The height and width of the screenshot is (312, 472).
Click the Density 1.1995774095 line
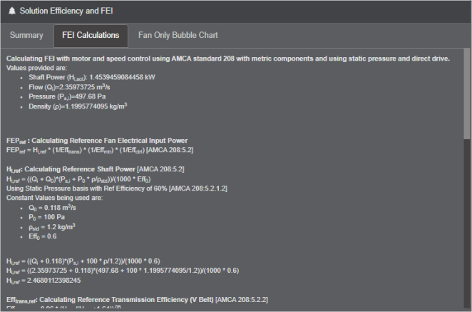tap(78, 106)
